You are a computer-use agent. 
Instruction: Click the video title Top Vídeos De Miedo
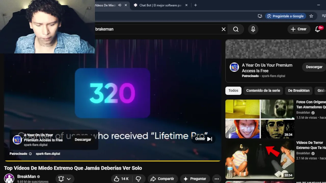pyautogui.click(x=73, y=168)
